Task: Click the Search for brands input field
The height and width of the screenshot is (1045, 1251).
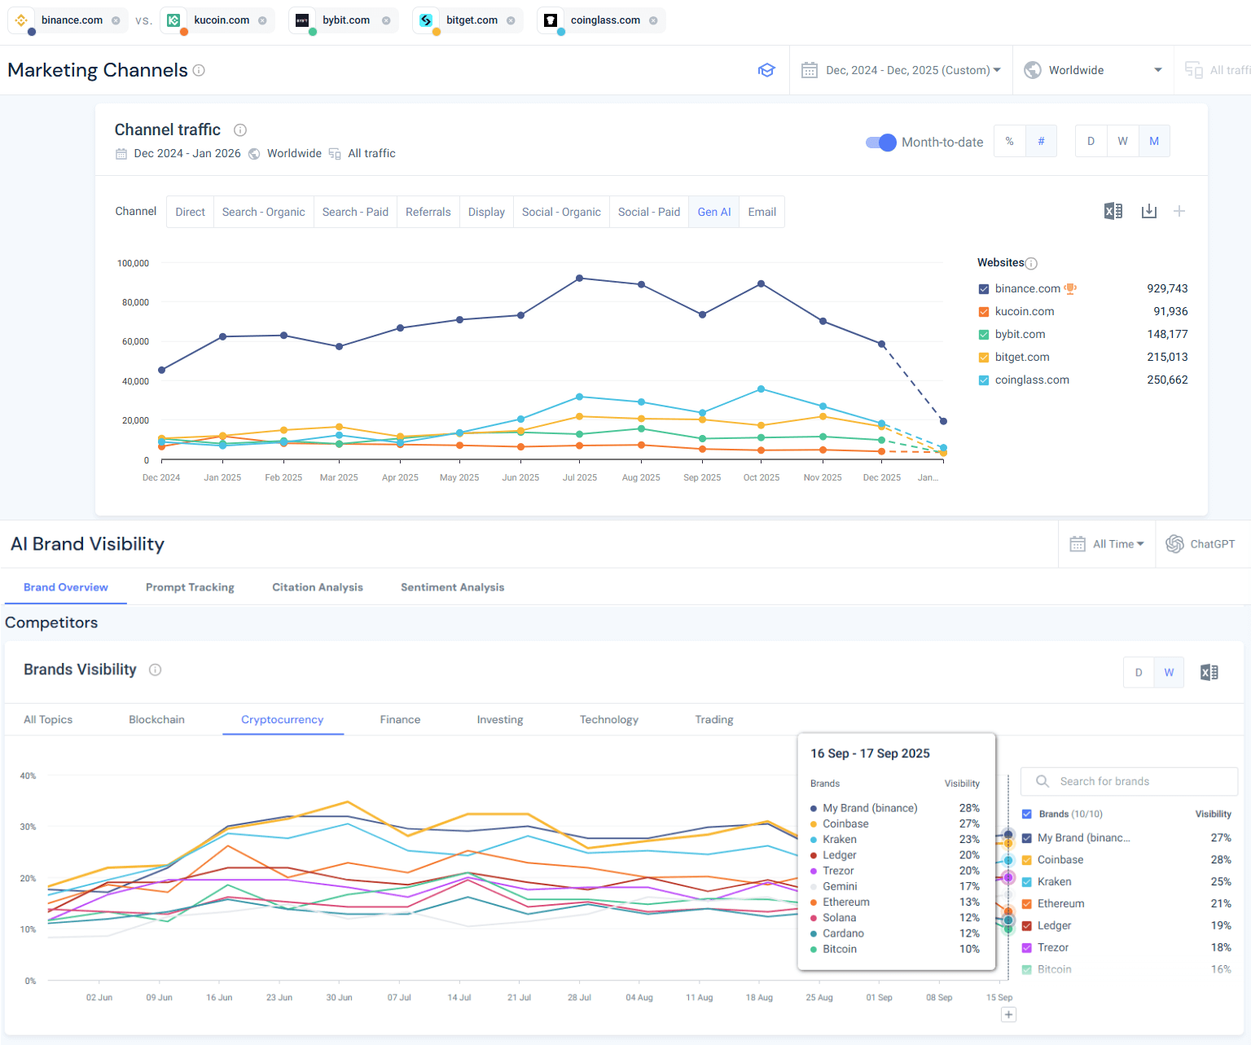Action: [1129, 780]
